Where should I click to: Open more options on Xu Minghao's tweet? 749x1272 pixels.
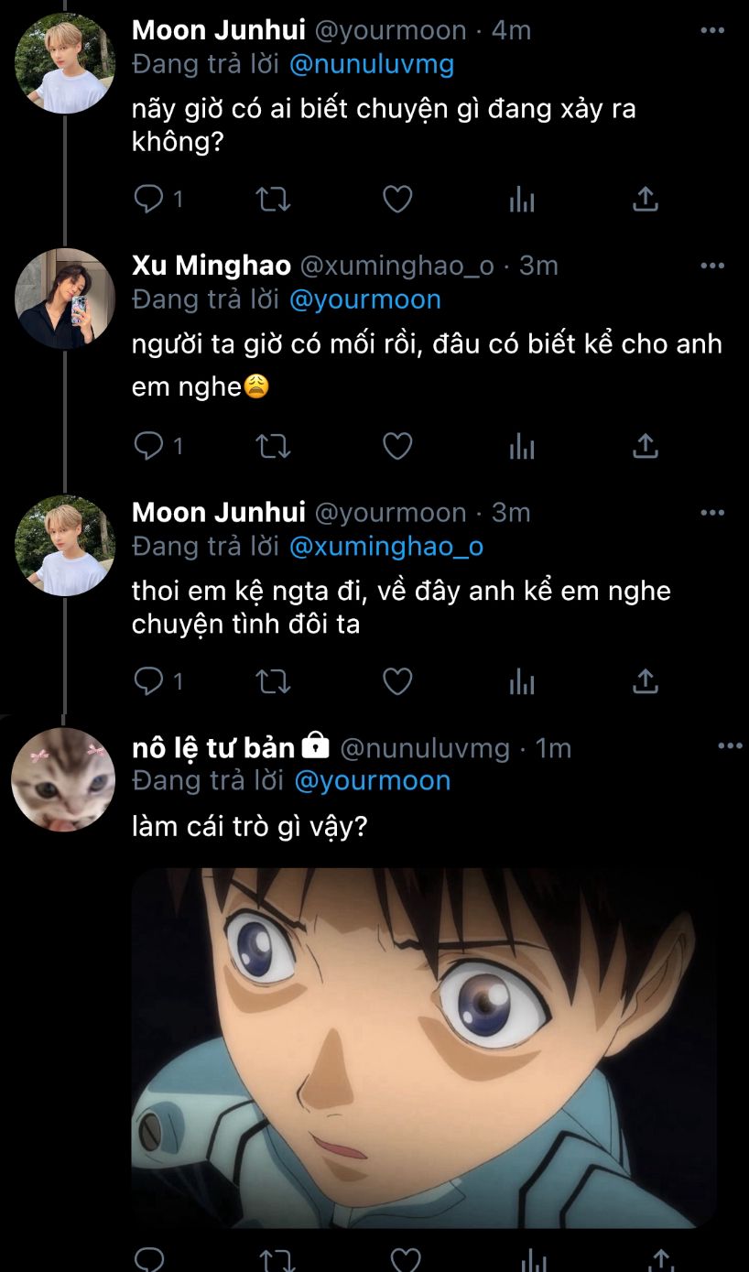coord(712,266)
